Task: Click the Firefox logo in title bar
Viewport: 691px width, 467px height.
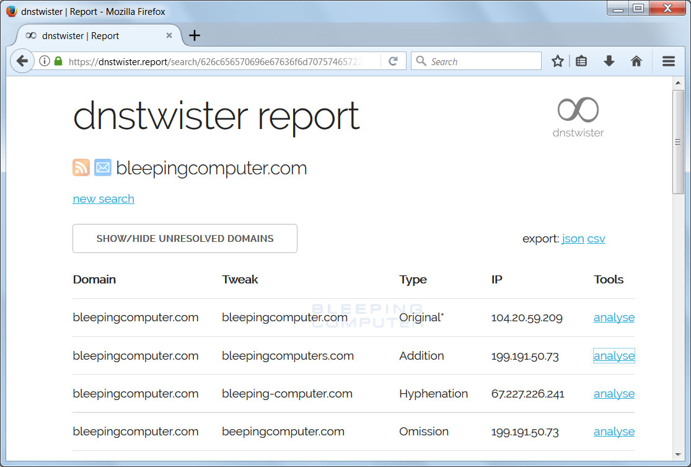Action: pos(11,11)
